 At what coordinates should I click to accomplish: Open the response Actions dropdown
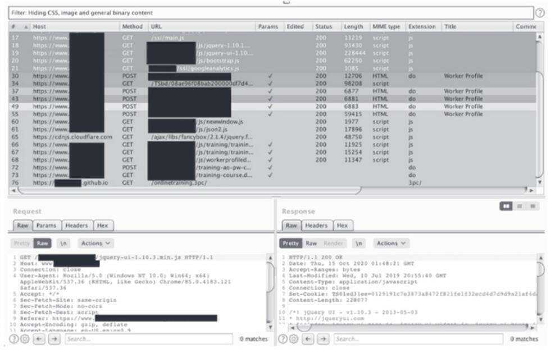click(393, 244)
